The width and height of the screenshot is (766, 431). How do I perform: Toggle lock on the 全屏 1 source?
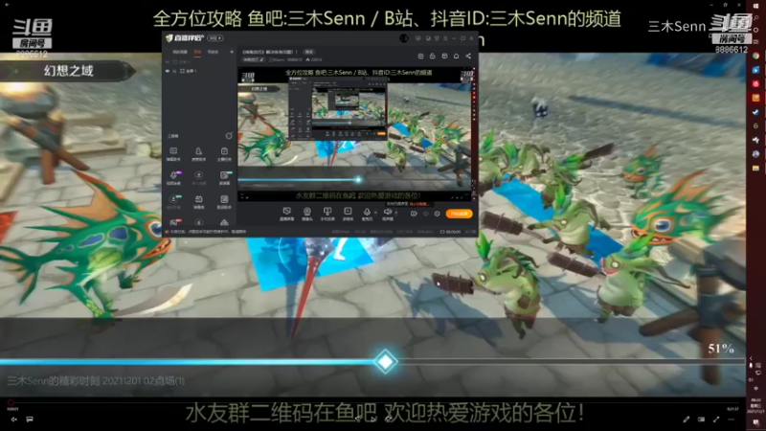(174, 71)
